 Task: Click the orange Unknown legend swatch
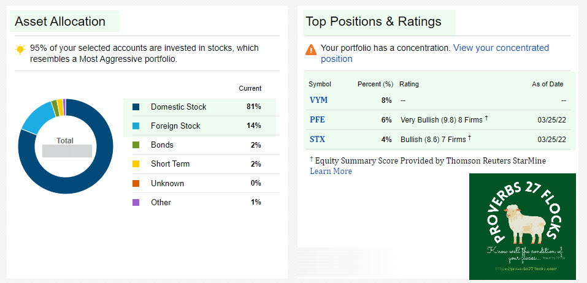click(136, 183)
